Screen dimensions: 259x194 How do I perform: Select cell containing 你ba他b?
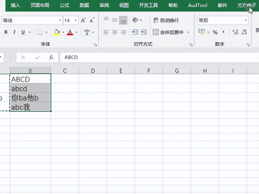coord(30,98)
